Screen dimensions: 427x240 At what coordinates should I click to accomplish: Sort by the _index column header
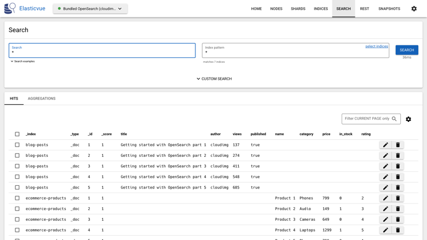click(31, 134)
